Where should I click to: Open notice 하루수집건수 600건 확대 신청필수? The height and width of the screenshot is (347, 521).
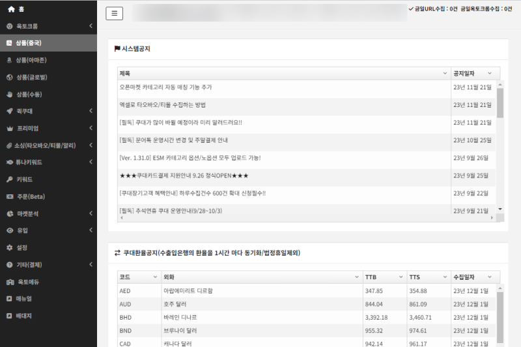coord(193,193)
